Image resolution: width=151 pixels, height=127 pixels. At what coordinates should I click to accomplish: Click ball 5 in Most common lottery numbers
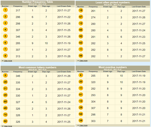5,76
